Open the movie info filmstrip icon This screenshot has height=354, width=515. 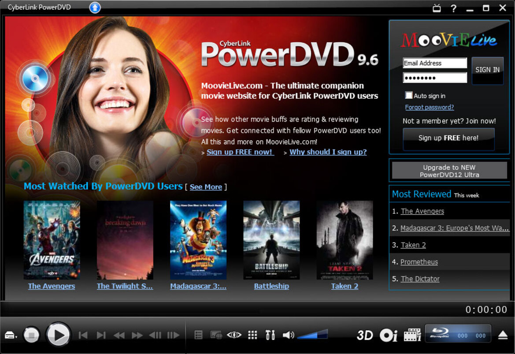tap(412, 335)
